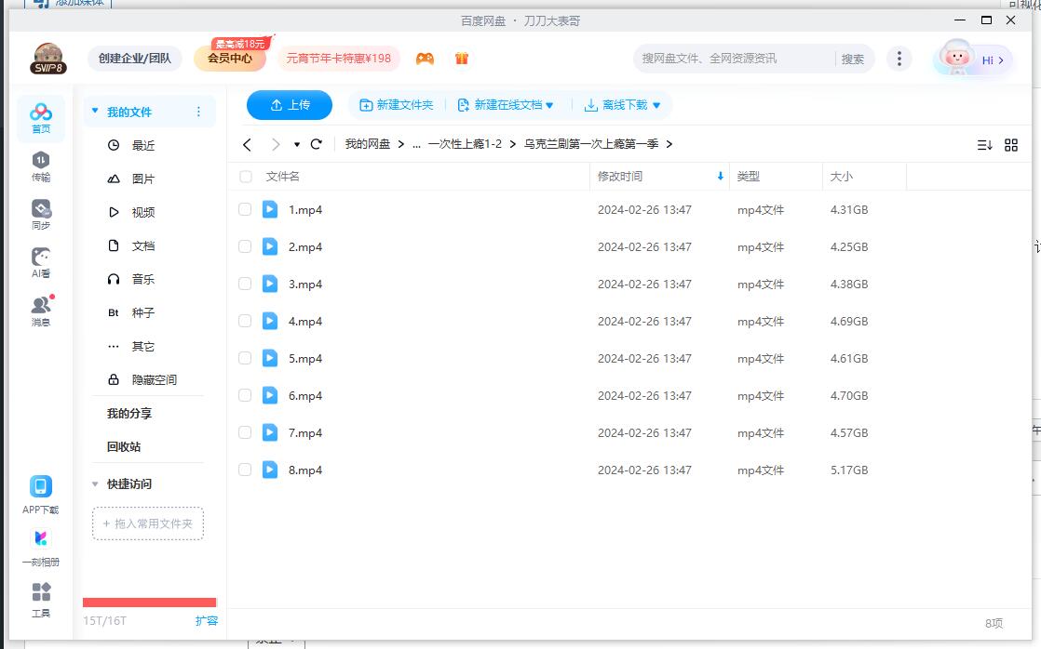Check the checkbox beside 5.mp4
1041x649 pixels.
[x=245, y=358]
